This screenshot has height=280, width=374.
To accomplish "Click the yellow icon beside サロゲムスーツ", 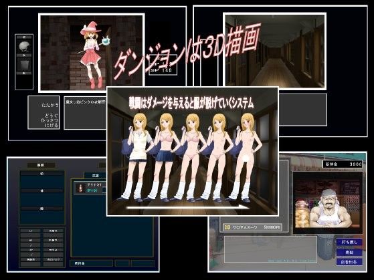I will coord(227,227).
